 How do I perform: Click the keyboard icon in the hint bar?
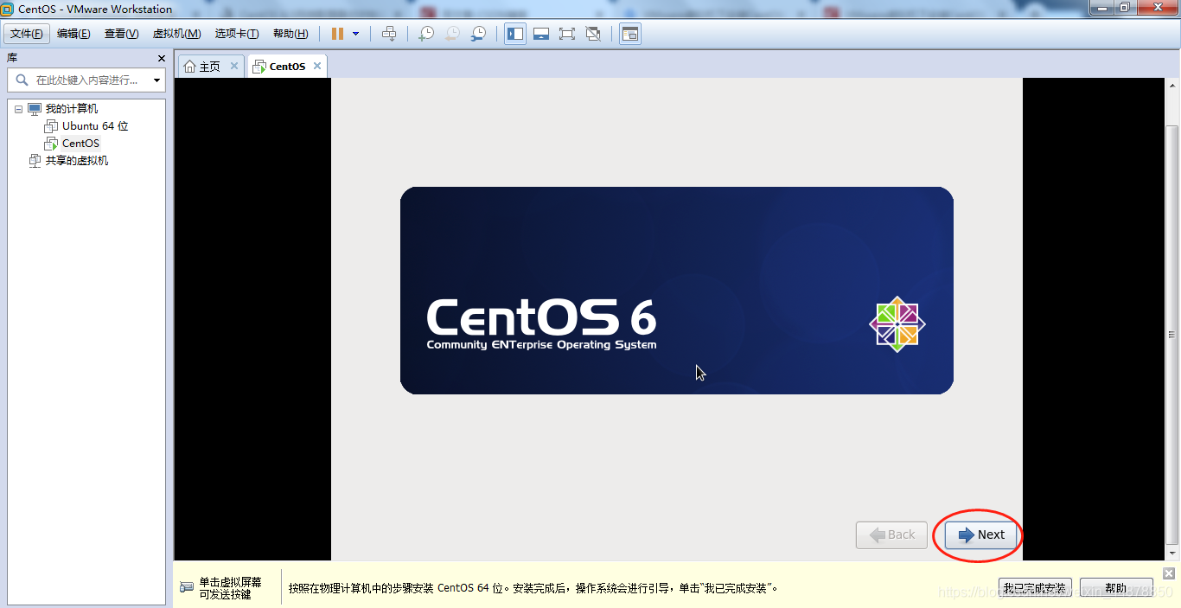[x=187, y=587]
